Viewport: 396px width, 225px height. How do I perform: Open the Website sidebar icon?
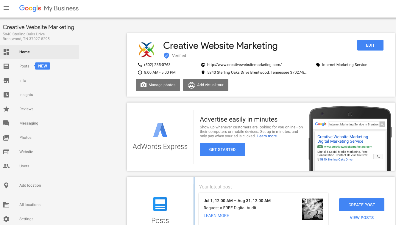[x=6, y=152]
